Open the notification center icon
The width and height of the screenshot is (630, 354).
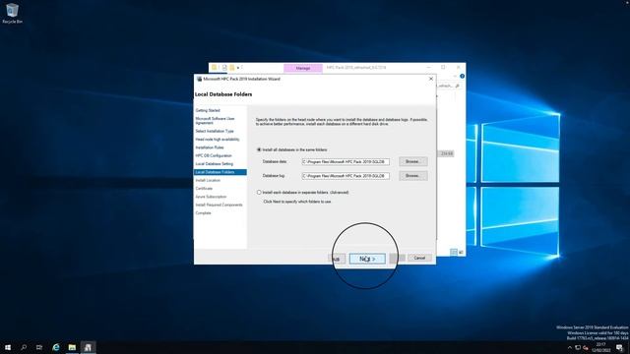coord(620,347)
